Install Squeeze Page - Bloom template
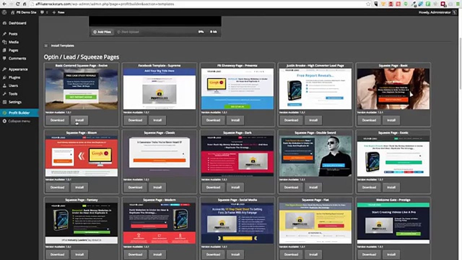Viewport: 462px width, 260px height. tap(79, 187)
